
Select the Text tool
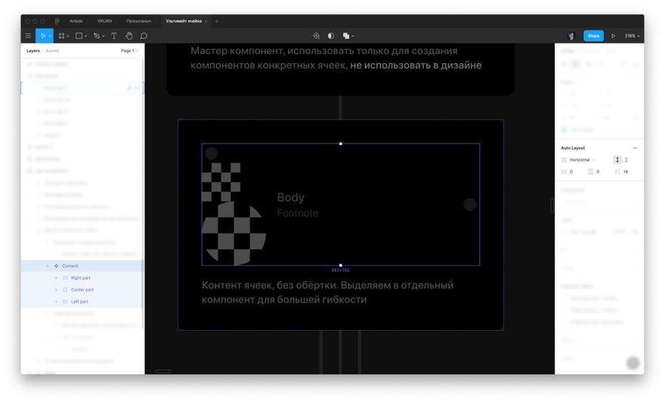click(114, 36)
